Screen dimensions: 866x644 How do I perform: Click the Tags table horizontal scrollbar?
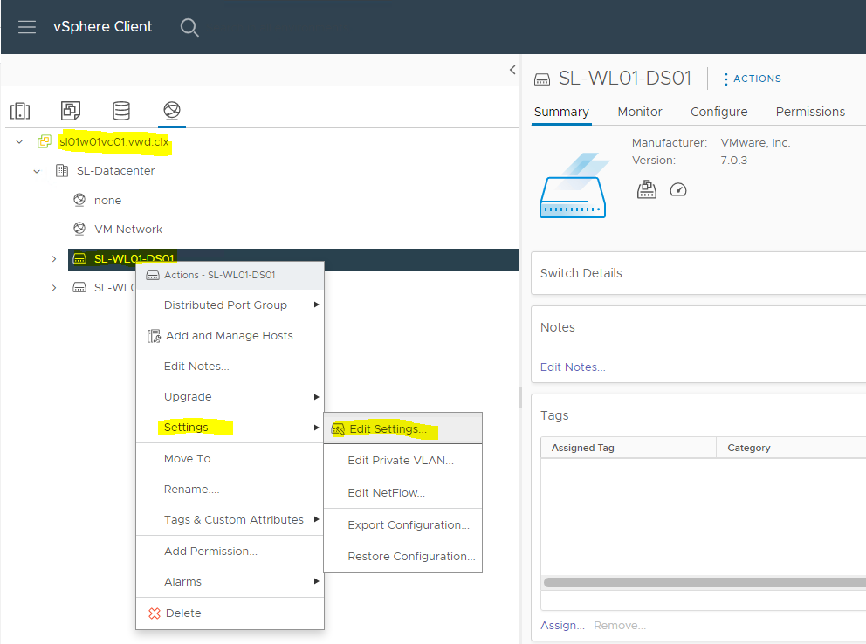point(704,582)
